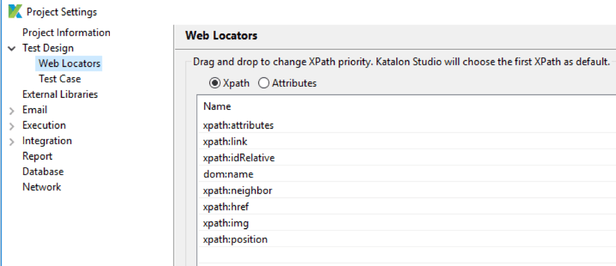Select Test Design in settings tree

click(x=48, y=48)
